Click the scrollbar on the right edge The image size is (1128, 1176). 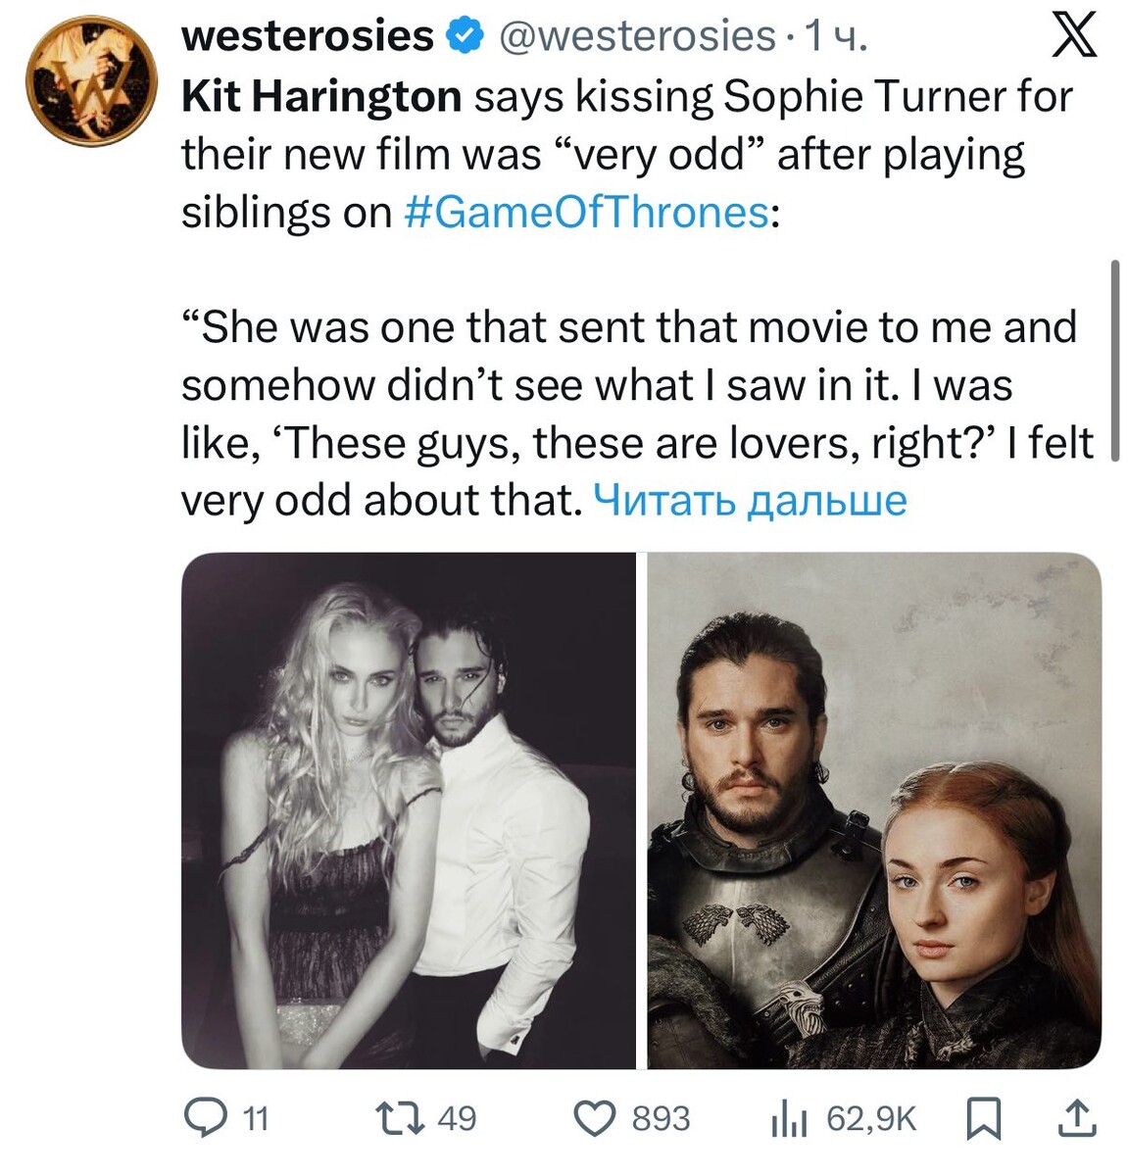pos(1114,359)
